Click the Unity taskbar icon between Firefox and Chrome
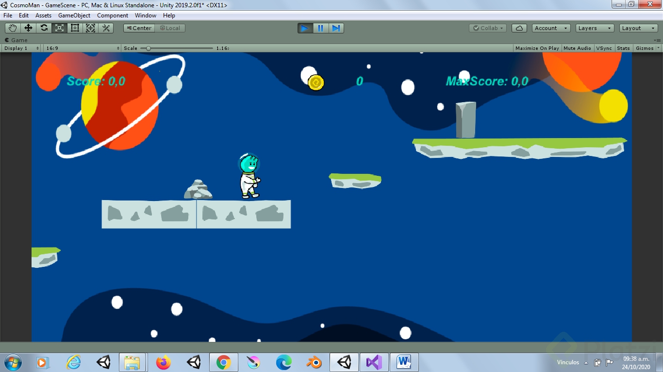 194,362
